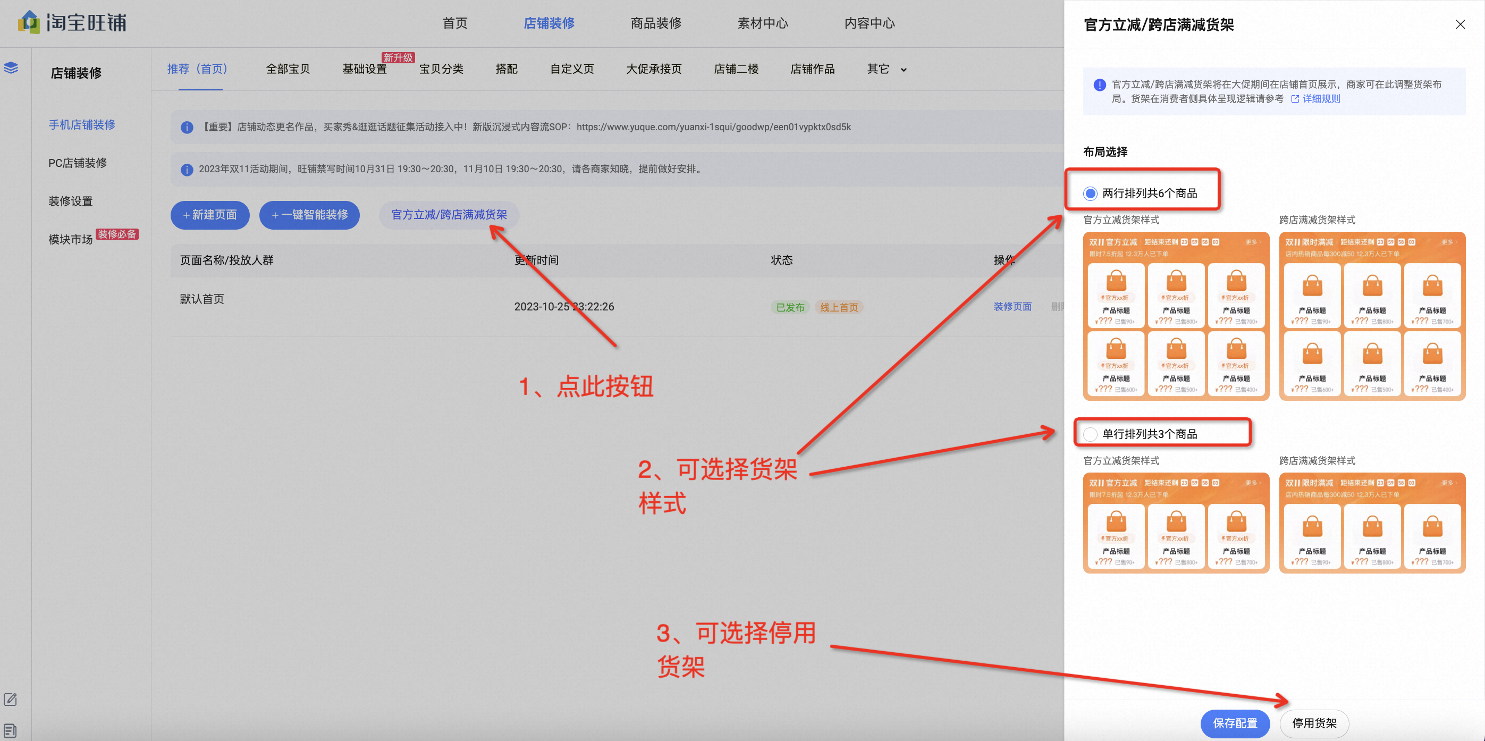Click the edit pencil icon at bottom left

tap(11, 700)
